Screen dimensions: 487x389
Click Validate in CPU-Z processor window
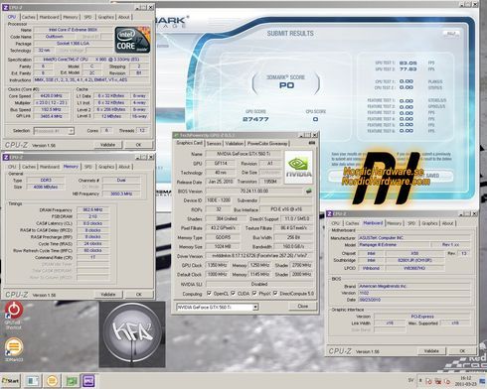[108, 145]
